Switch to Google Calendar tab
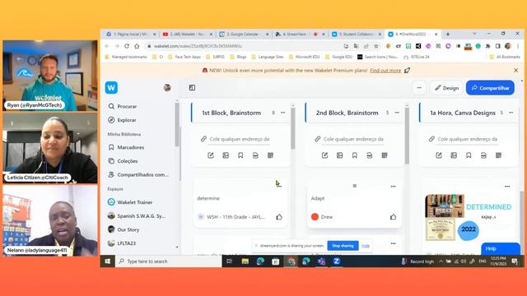Viewport: 527px width, 296px height. [244, 35]
